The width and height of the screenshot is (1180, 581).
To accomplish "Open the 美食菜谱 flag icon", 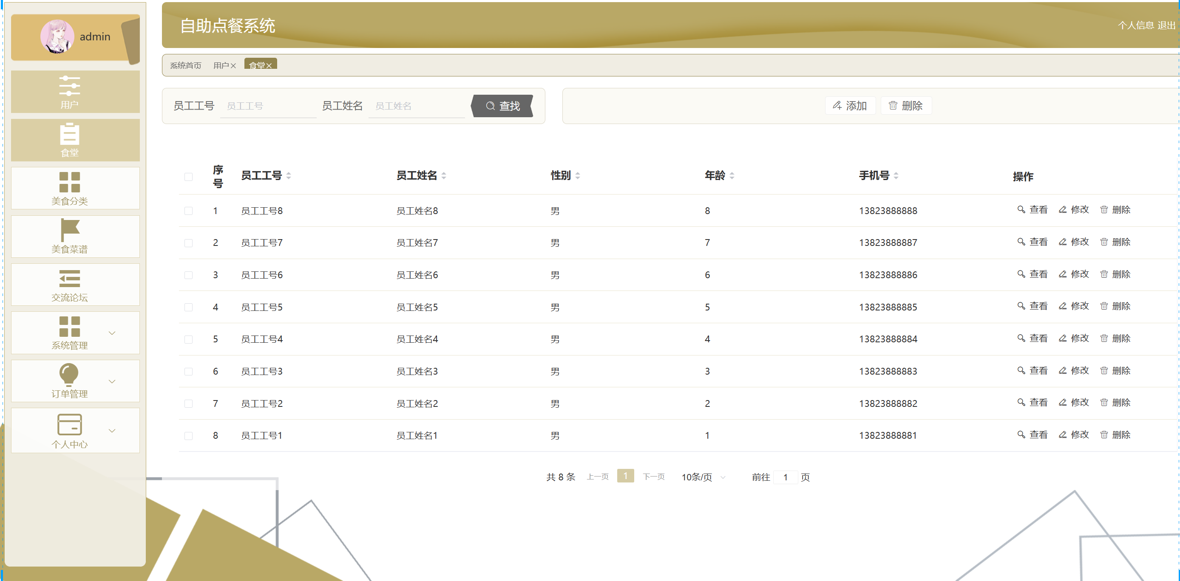I will (70, 229).
